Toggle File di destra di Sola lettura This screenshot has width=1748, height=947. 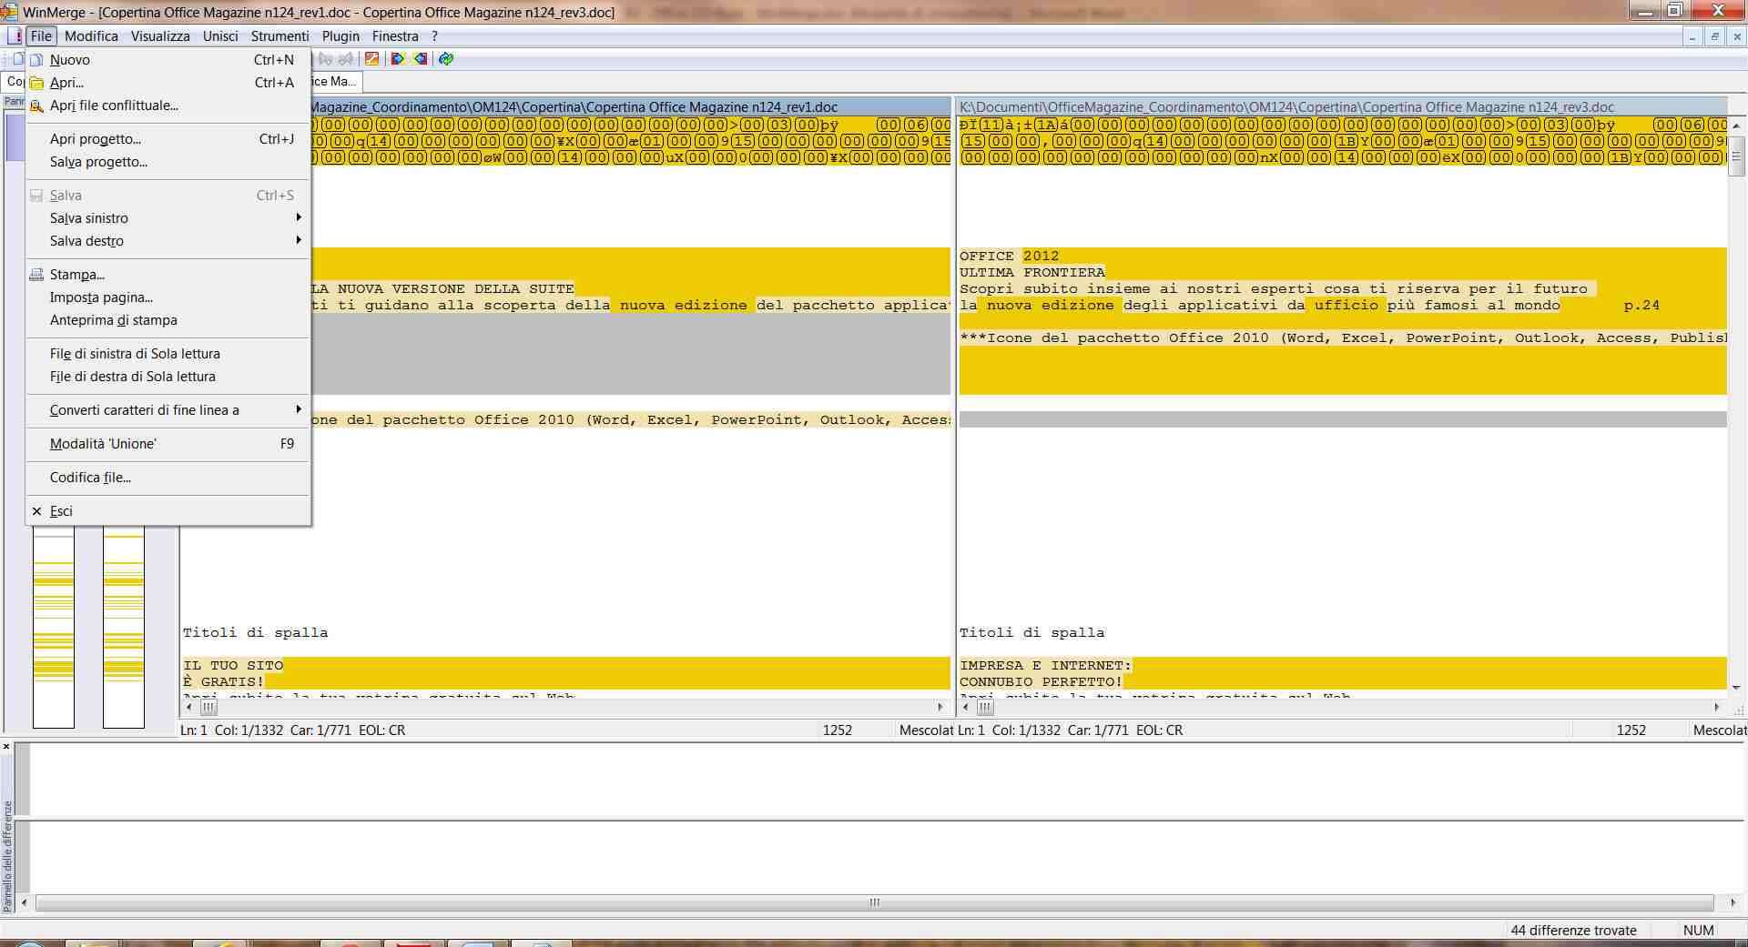133,377
